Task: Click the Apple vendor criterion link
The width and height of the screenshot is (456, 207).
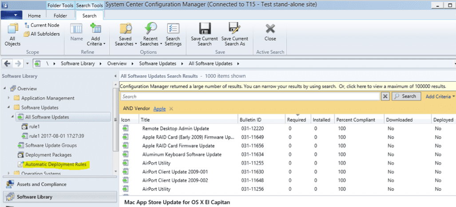Action: (159, 108)
